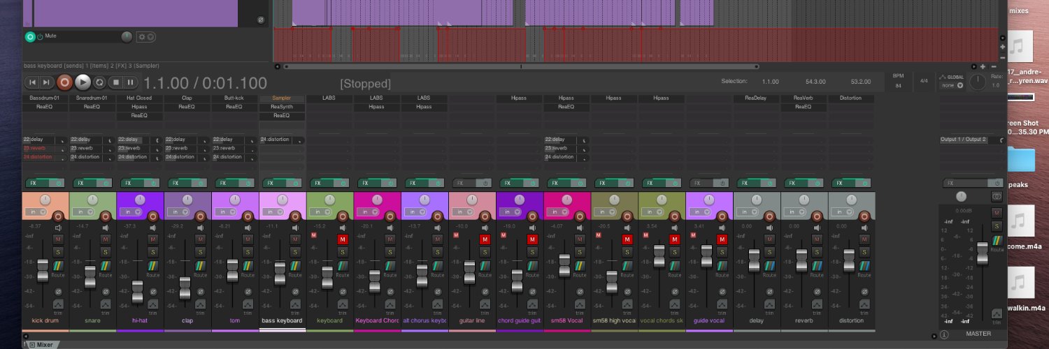Toggle the transport repeat loop button

tap(100, 82)
